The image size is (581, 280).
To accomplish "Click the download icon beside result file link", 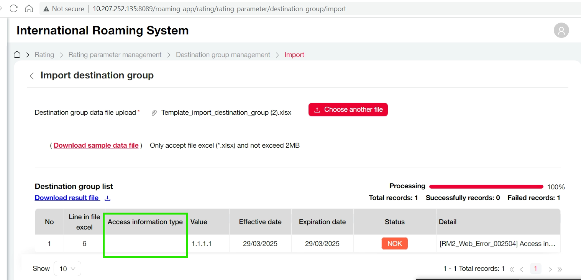I will point(108,198).
